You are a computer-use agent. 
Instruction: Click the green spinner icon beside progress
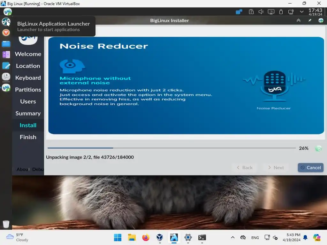pyautogui.click(x=318, y=148)
